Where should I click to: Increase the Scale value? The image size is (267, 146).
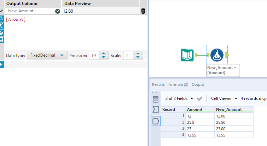pos(138,53)
